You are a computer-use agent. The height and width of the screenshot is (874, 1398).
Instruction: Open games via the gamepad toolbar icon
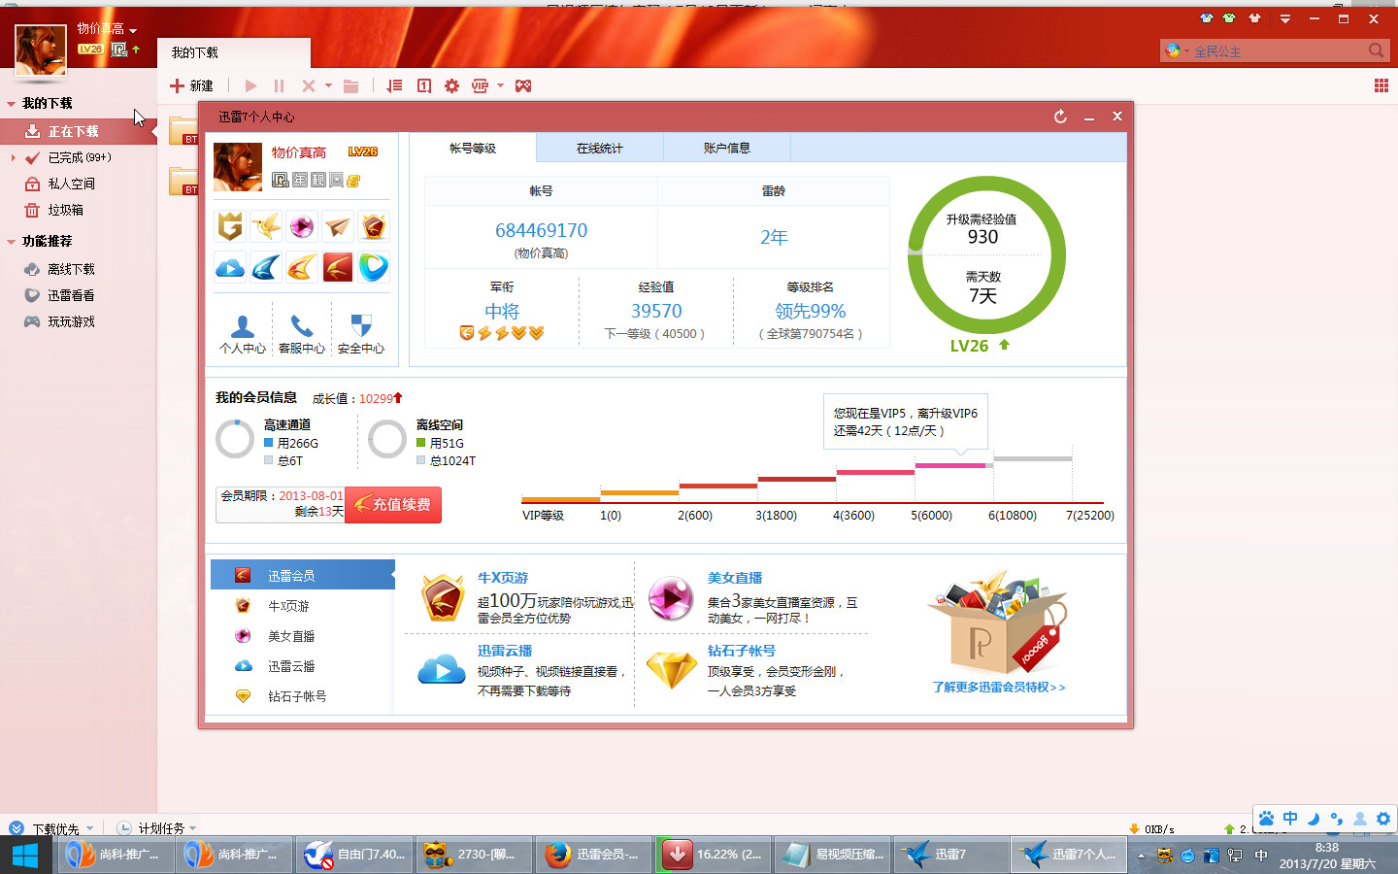click(523, 85)
